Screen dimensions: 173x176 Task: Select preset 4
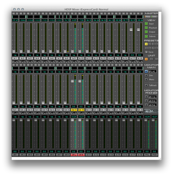click(x=156, y=44)
